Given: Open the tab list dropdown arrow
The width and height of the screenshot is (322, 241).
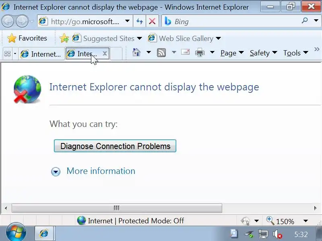Looking at the screenshot, I should [15, 54].
